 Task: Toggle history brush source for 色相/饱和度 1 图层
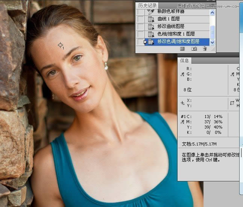(x=140, y=34)
